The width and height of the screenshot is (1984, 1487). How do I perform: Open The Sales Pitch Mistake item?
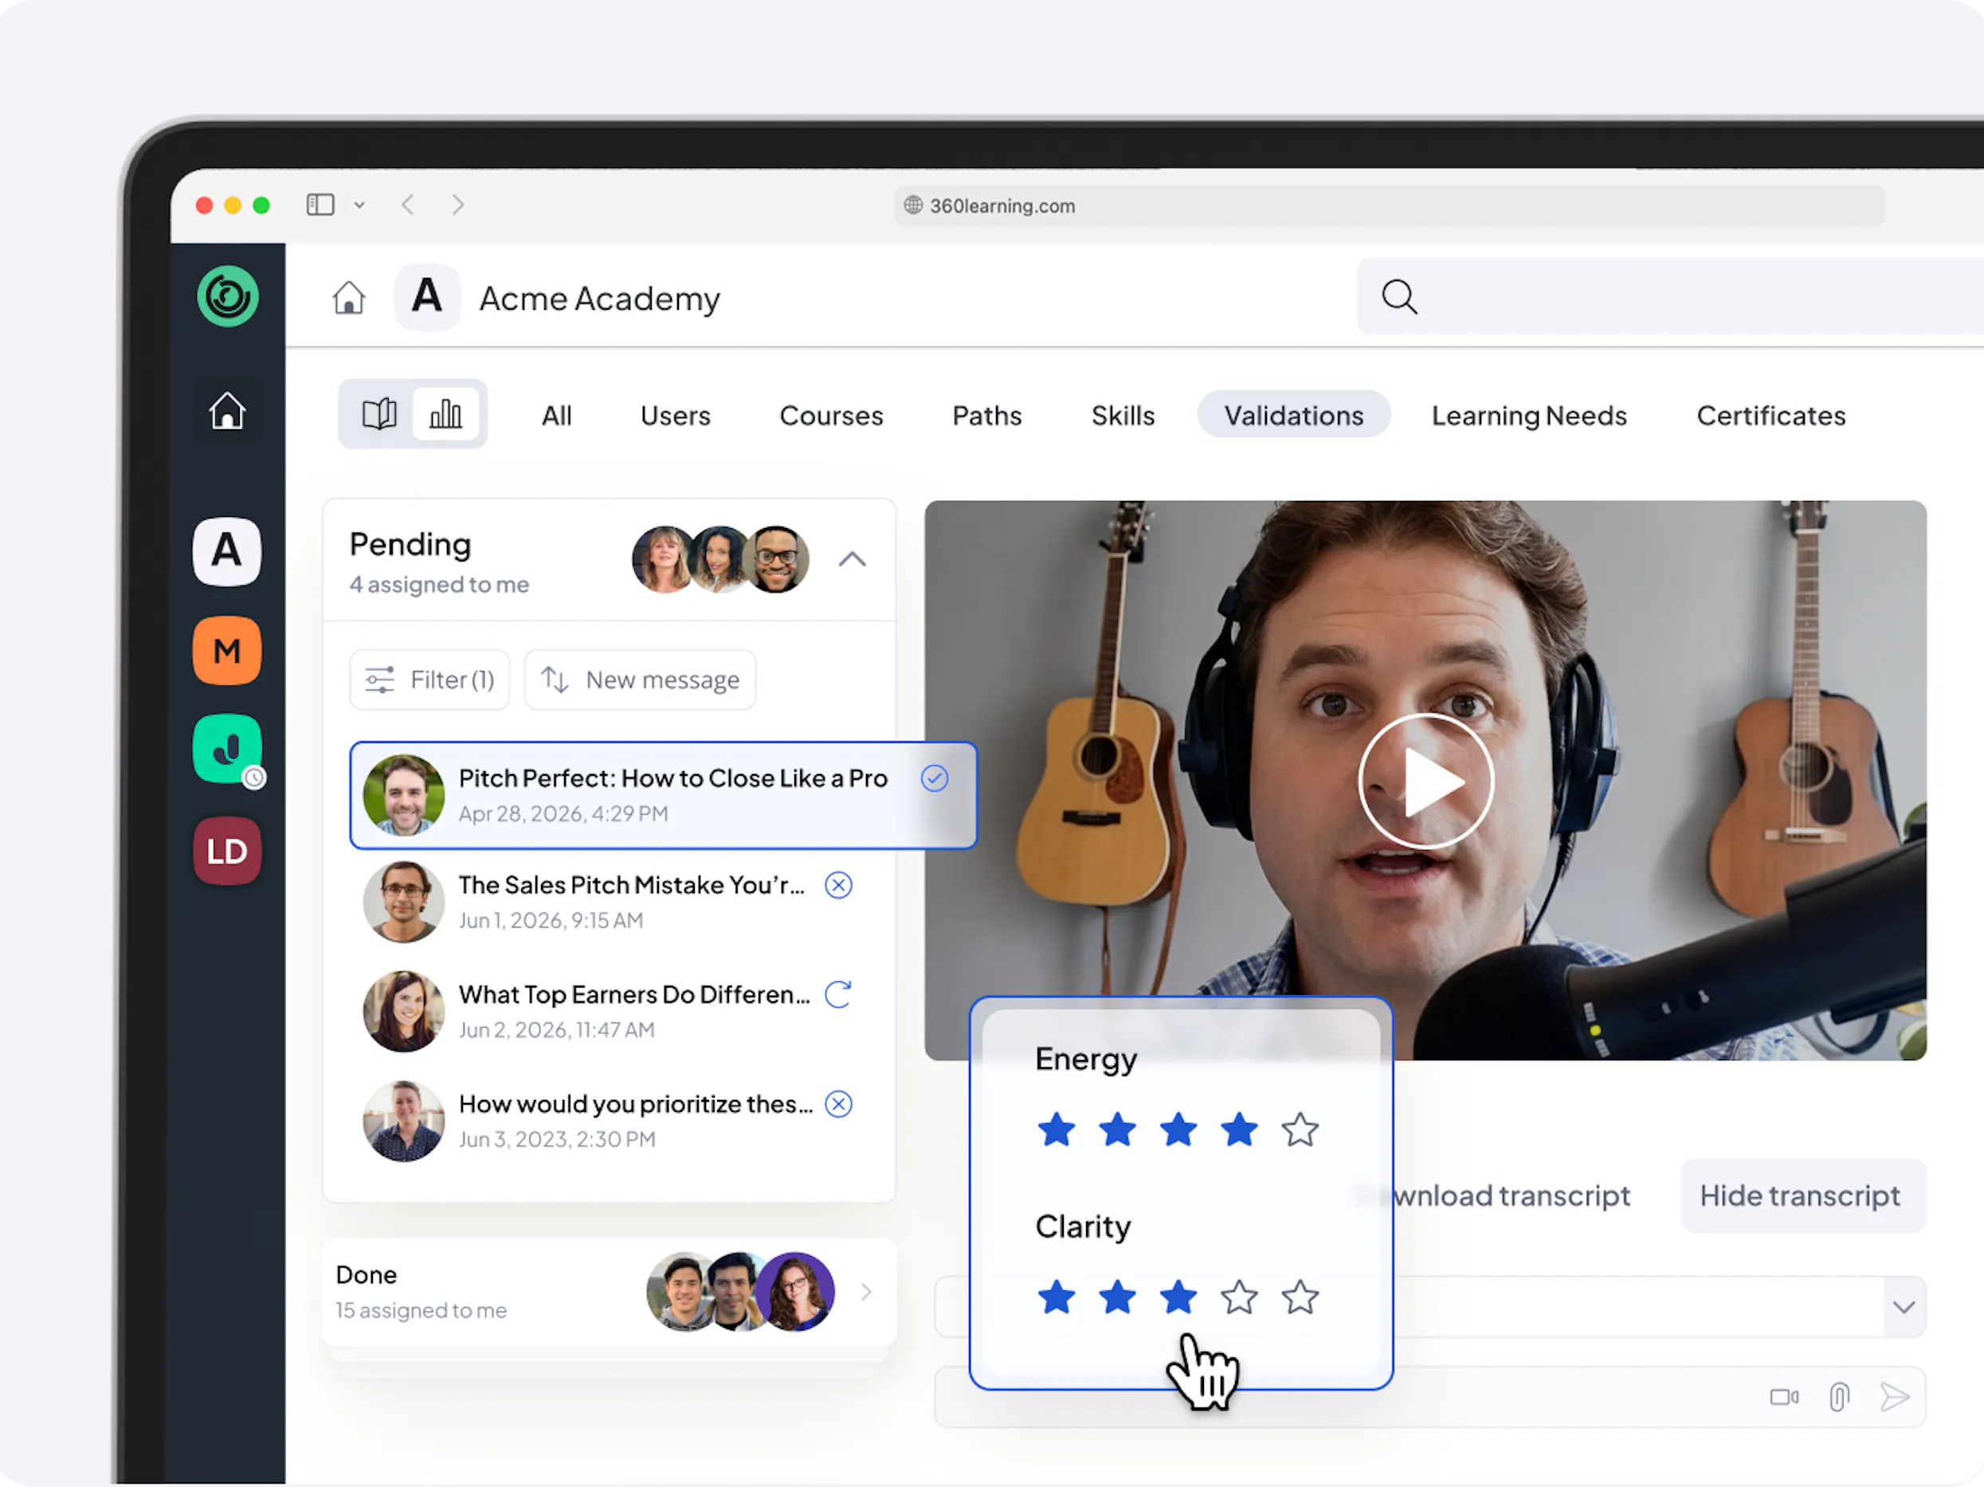[610, 902]
